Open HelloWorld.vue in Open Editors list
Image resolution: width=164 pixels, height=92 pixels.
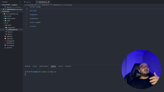pyautogui.click(x=11, y=9)
